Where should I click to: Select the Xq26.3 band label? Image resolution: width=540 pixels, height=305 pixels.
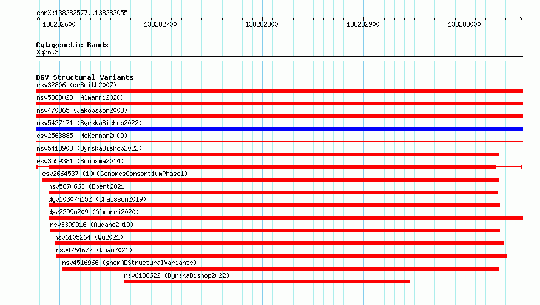pos(47,52)
